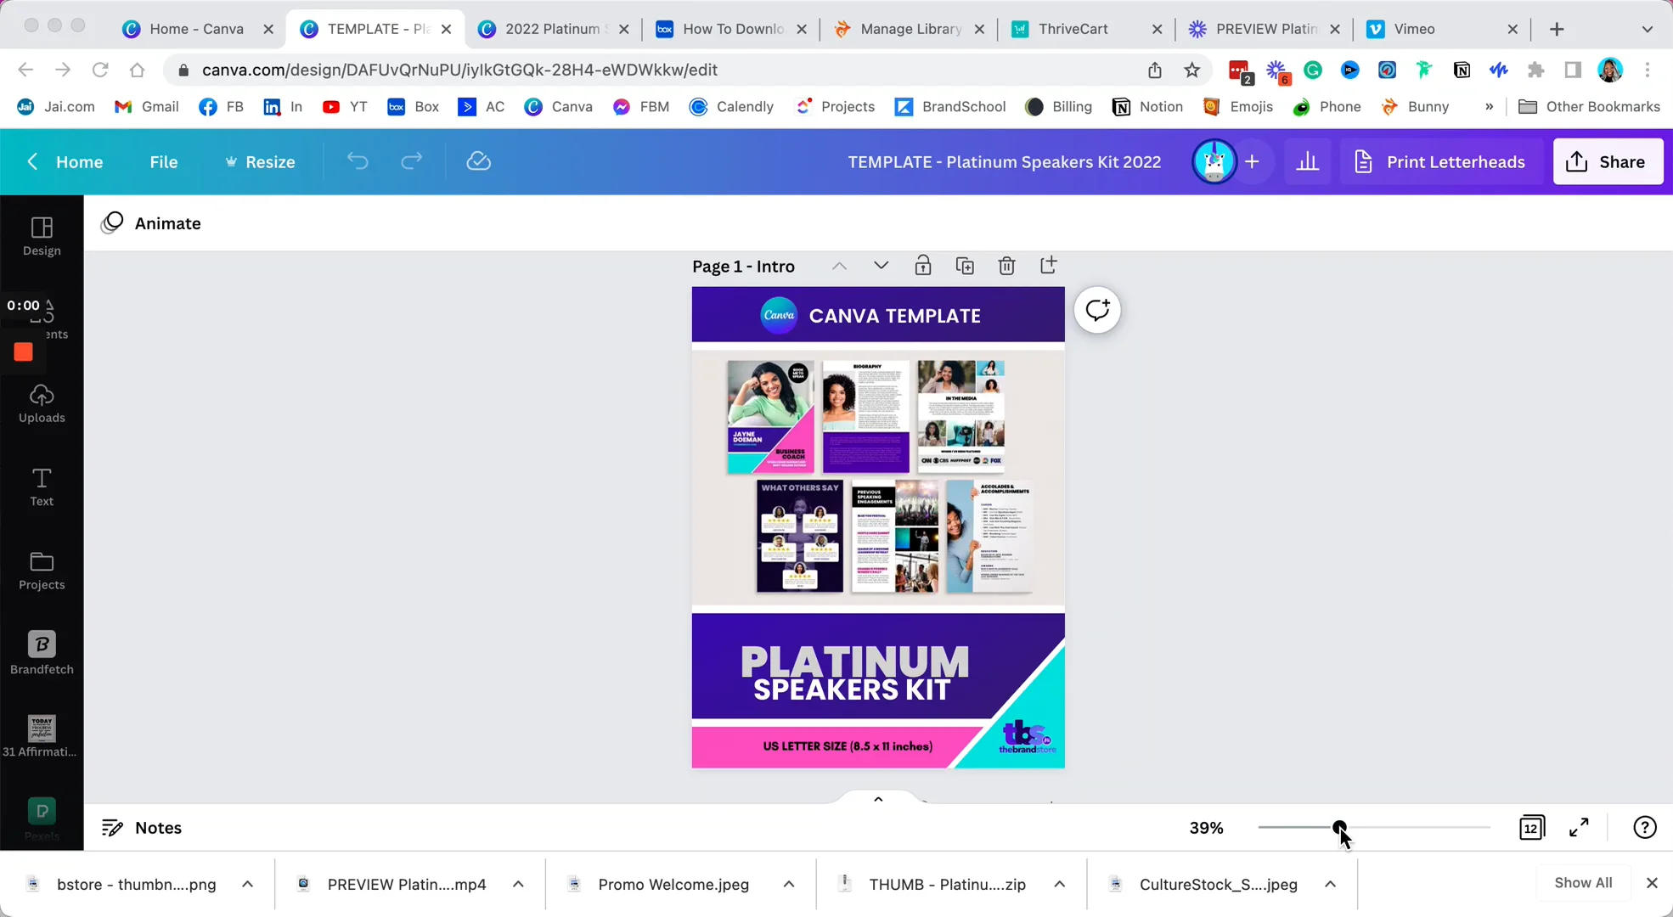Image resolution: width=1673 pixels, height=917 pixels.
Task: Open the File menu
Action: (x=164, y=161)
